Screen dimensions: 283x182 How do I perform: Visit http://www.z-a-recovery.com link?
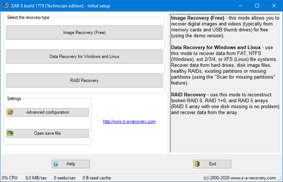click(129, 121)
